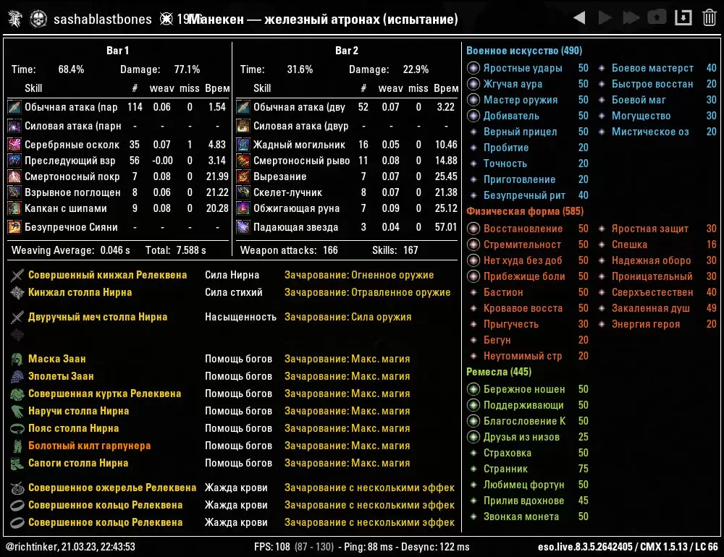Click the Преследующий взрыв skill icon
The image size is (724, 557).
pos(14,161)
